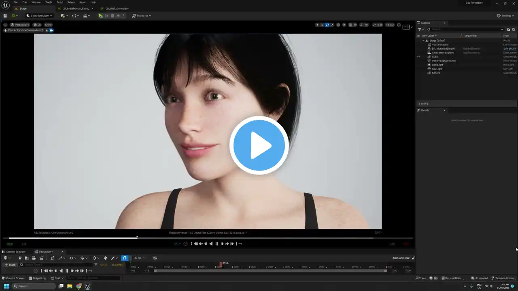518x291 pixels.
Task: Open Derived Data in the status bar
Action: (451, 278)
